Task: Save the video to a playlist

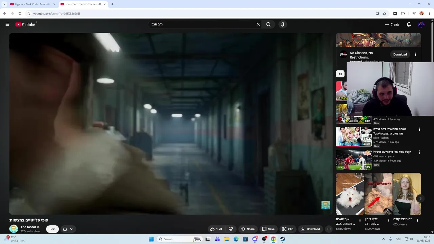Action: click(x=268, y=229)
